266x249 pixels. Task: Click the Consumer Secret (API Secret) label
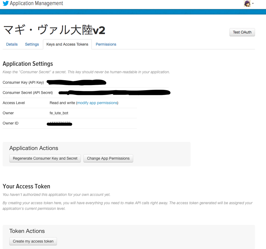(28, 93)
